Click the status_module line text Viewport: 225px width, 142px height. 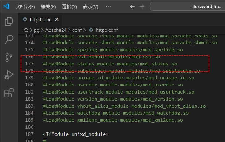click(110, 64)
